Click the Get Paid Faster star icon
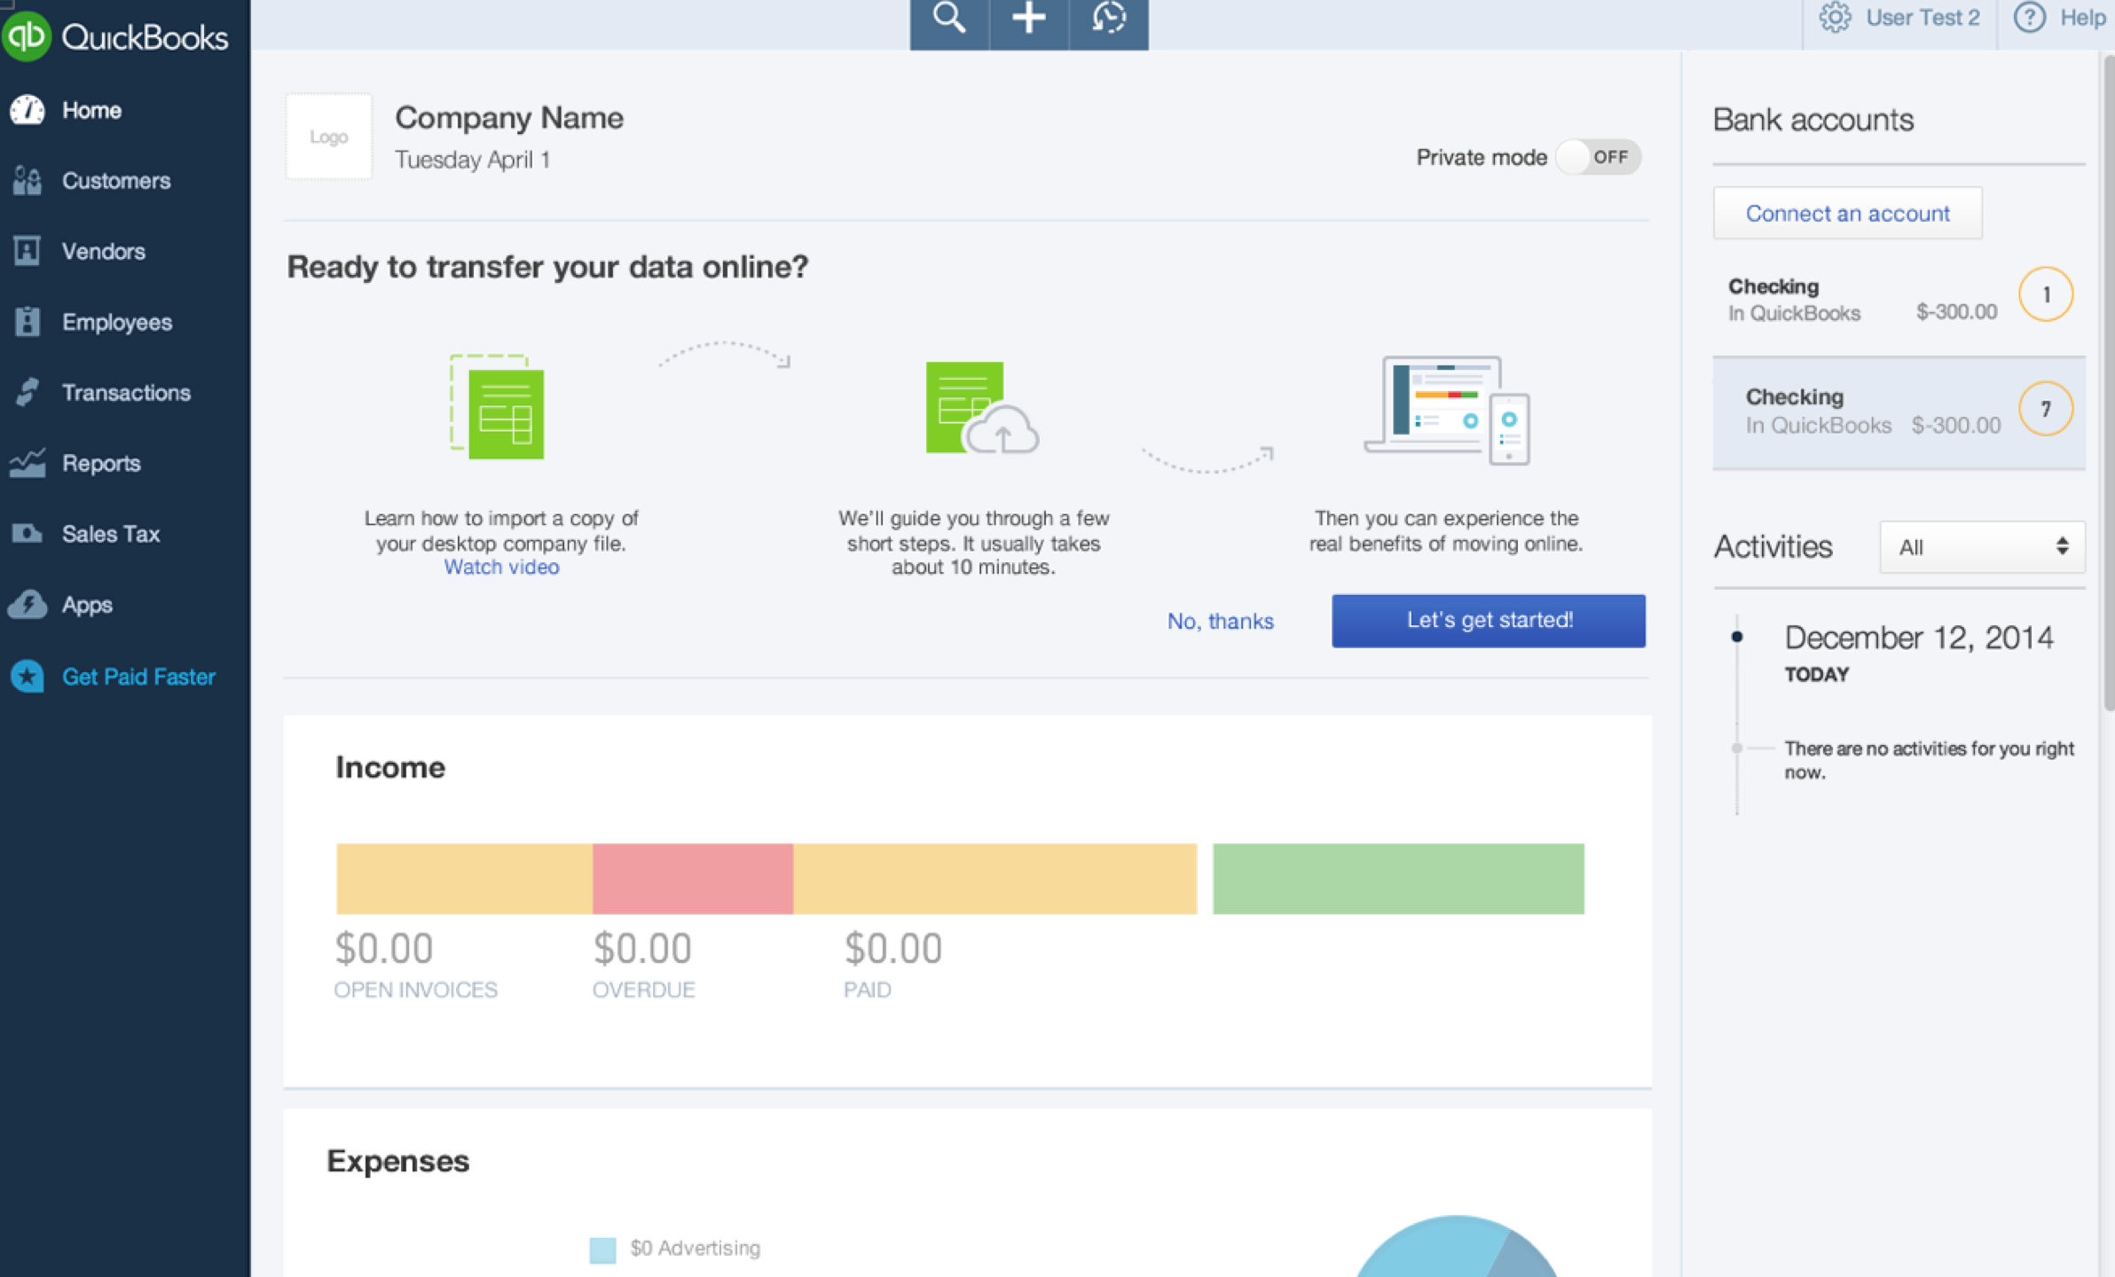 pos(27,677)
